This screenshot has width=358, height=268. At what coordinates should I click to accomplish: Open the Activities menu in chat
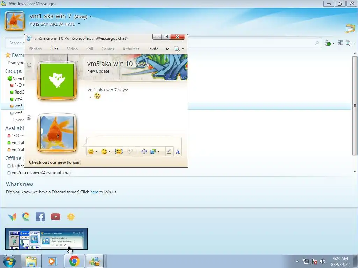[131, 49]
